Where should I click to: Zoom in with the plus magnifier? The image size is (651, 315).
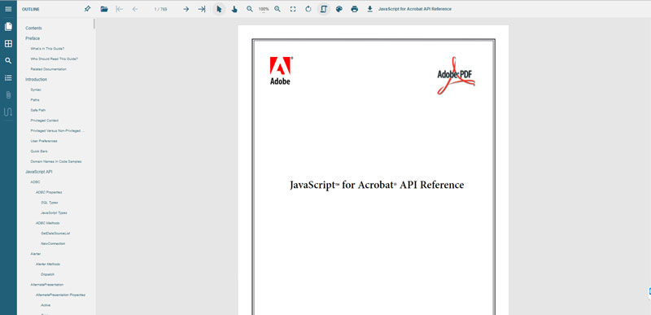(277, 9)
